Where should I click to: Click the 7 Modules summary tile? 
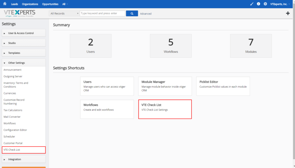point(251,46)
